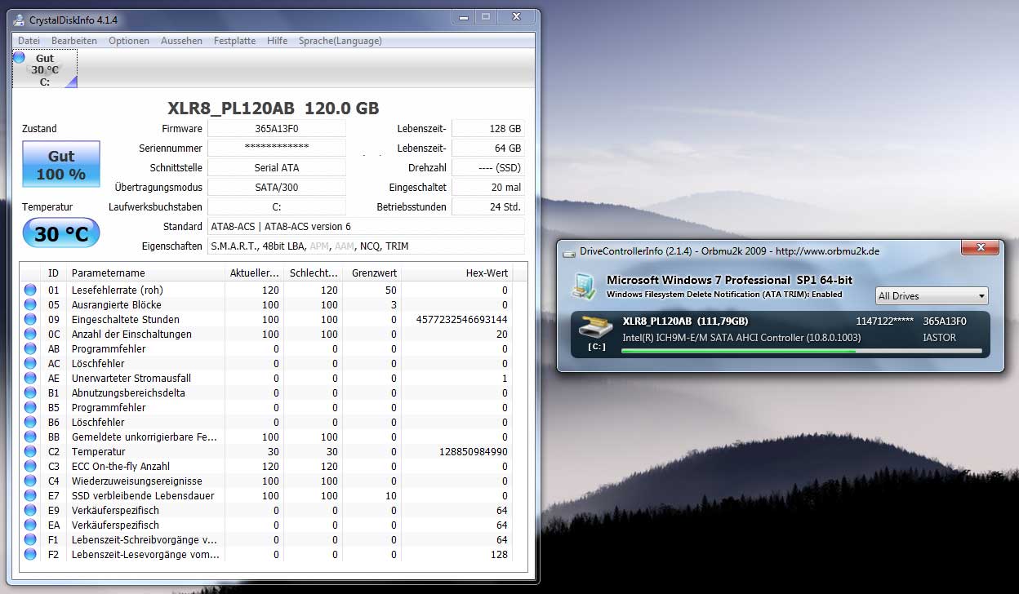1019x594 pixels.
Task: Close the DriveControllerInfo window
Action: pos(981,248)
